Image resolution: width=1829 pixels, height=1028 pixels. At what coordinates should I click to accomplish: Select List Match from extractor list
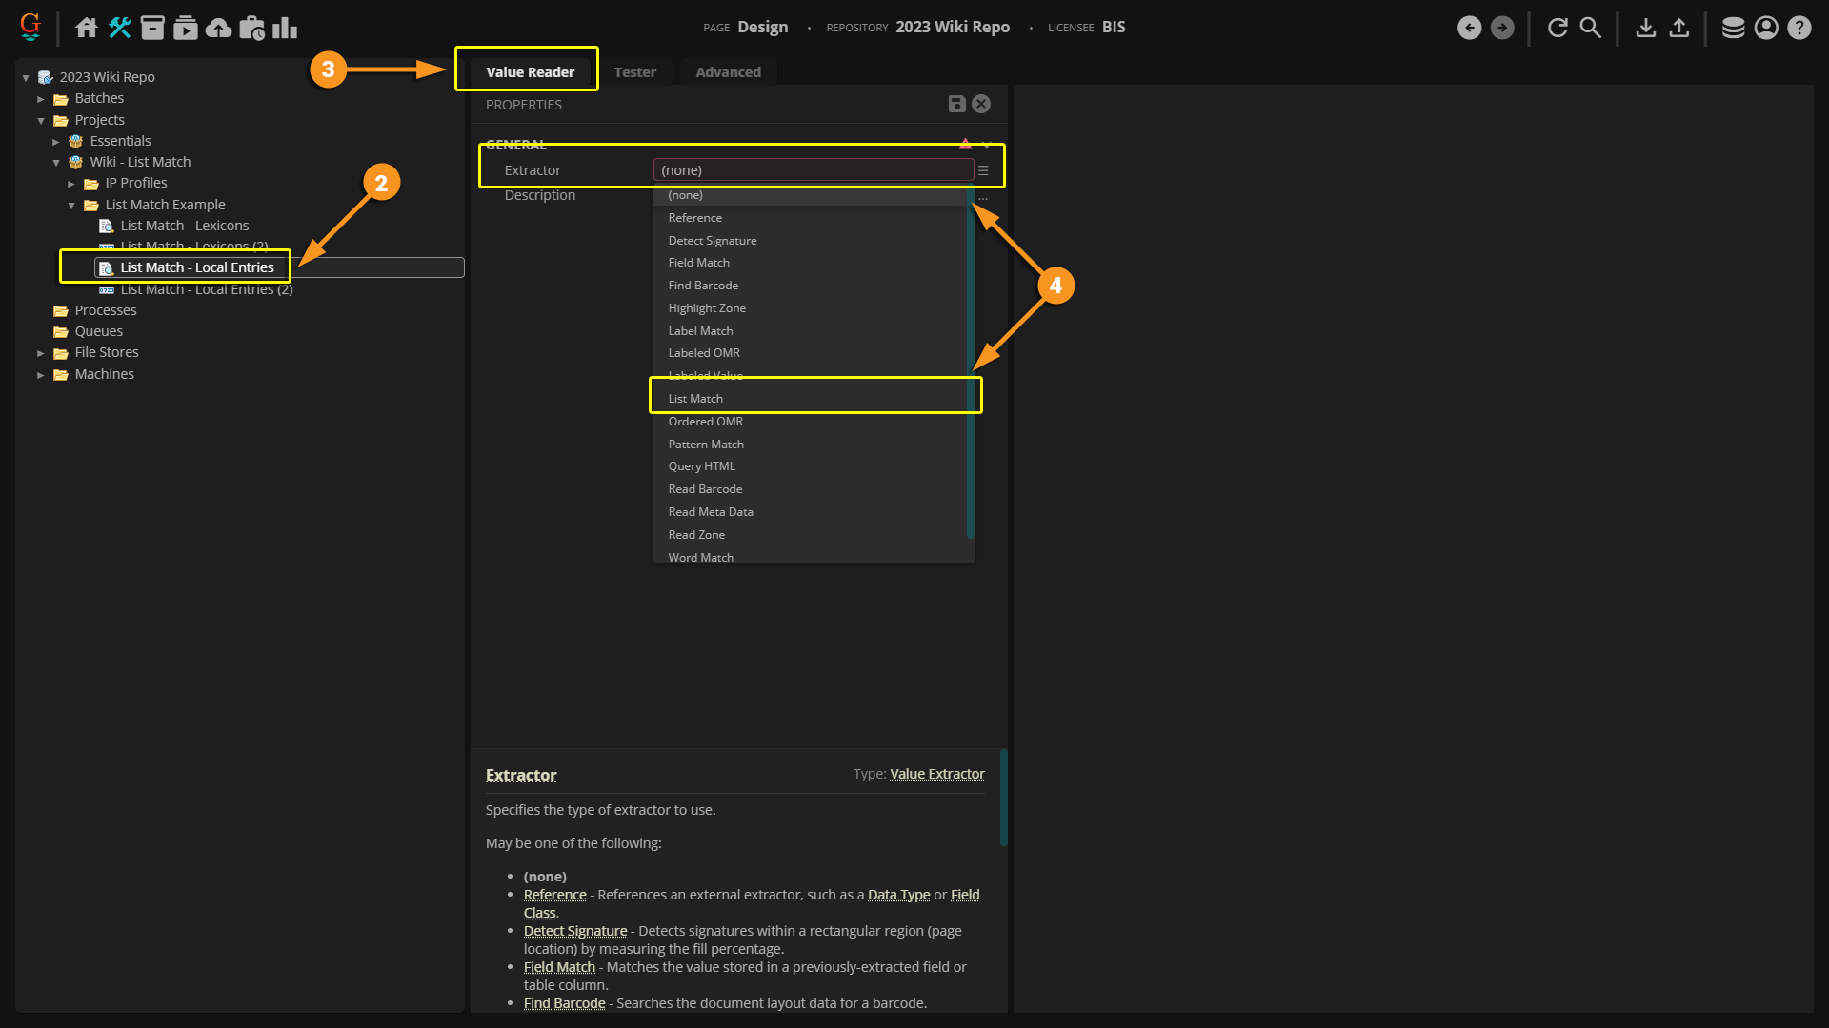(x=695, y=399)
